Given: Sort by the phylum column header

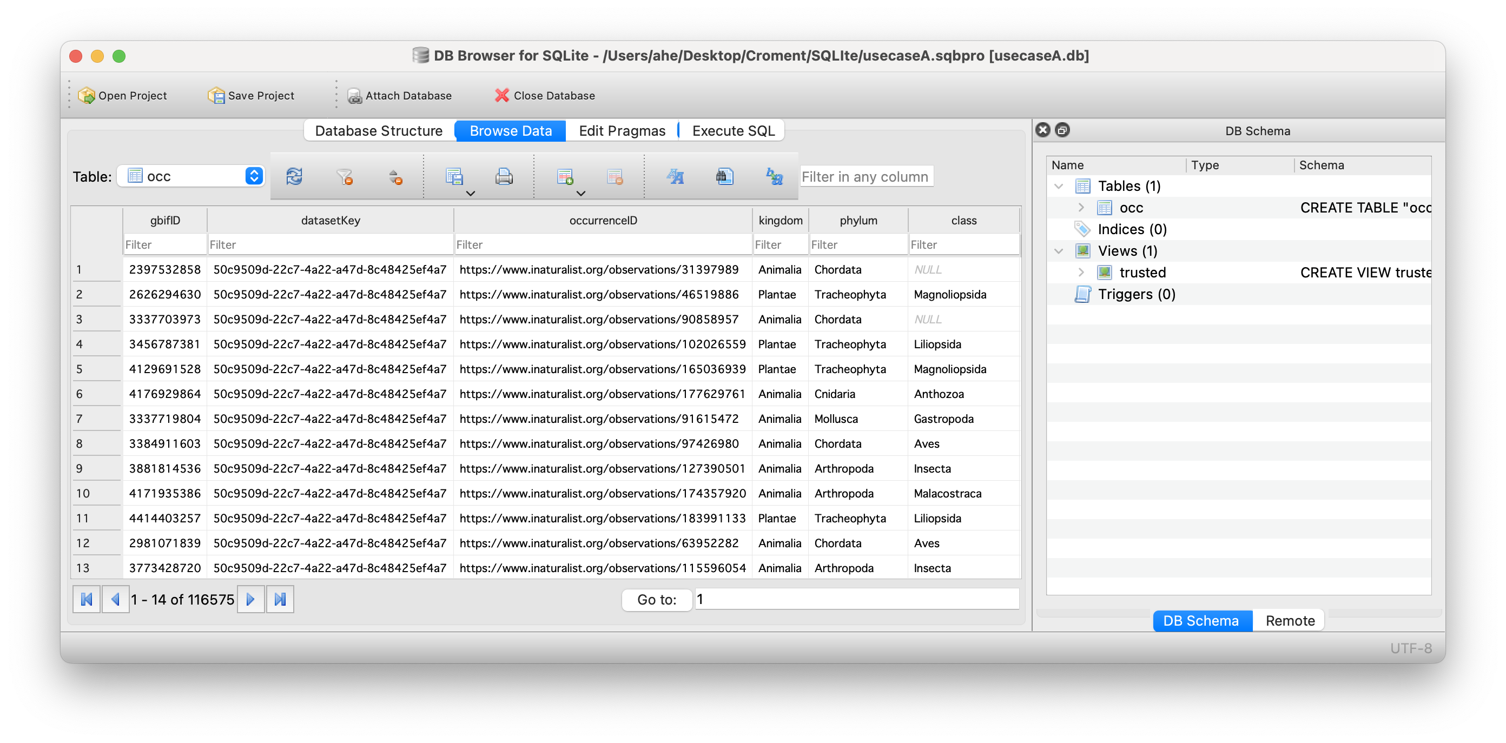Looking at the screenshot, I should click(858, 221).
